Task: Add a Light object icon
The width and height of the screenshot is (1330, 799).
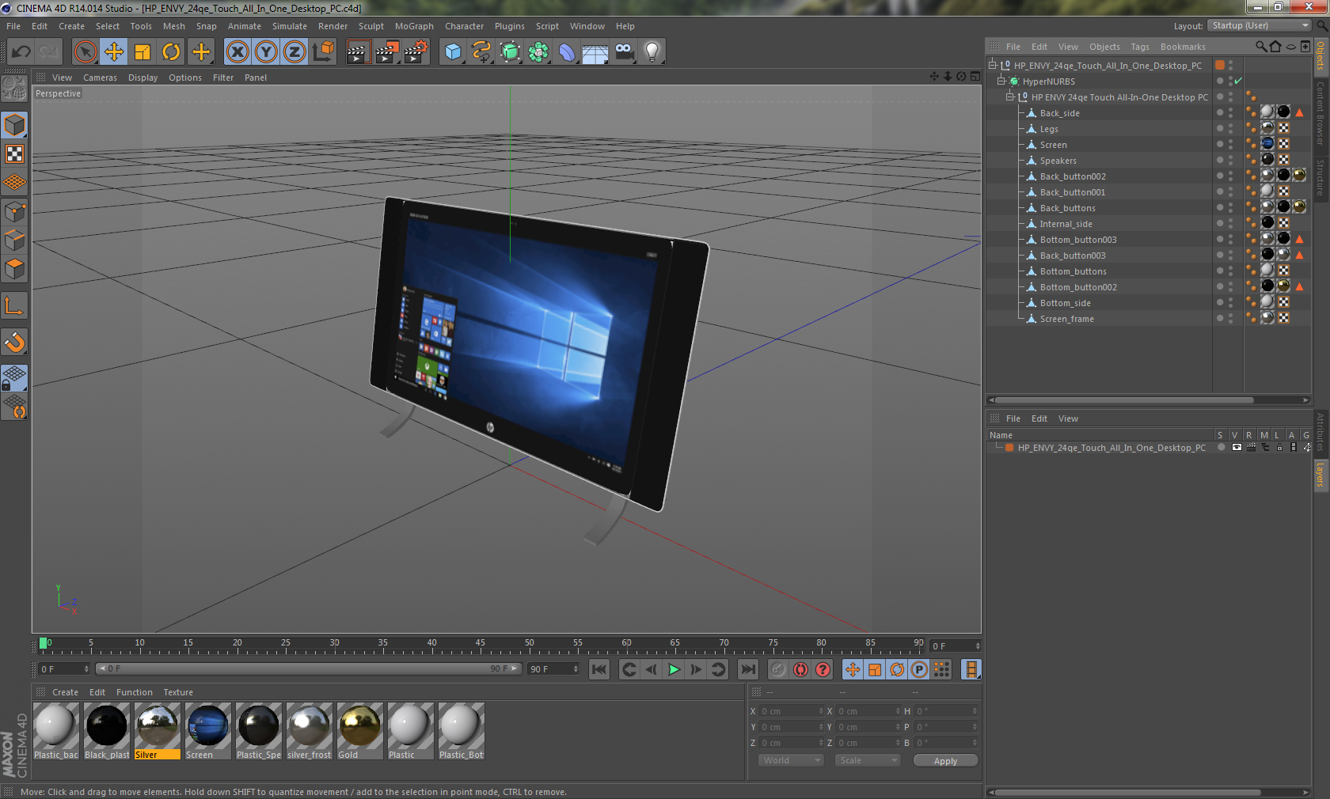Action: tap(652, 52)
